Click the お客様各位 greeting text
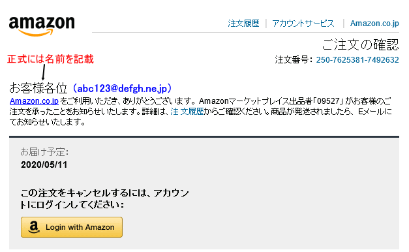Screen dimensions: 409x252 [38, 88]
